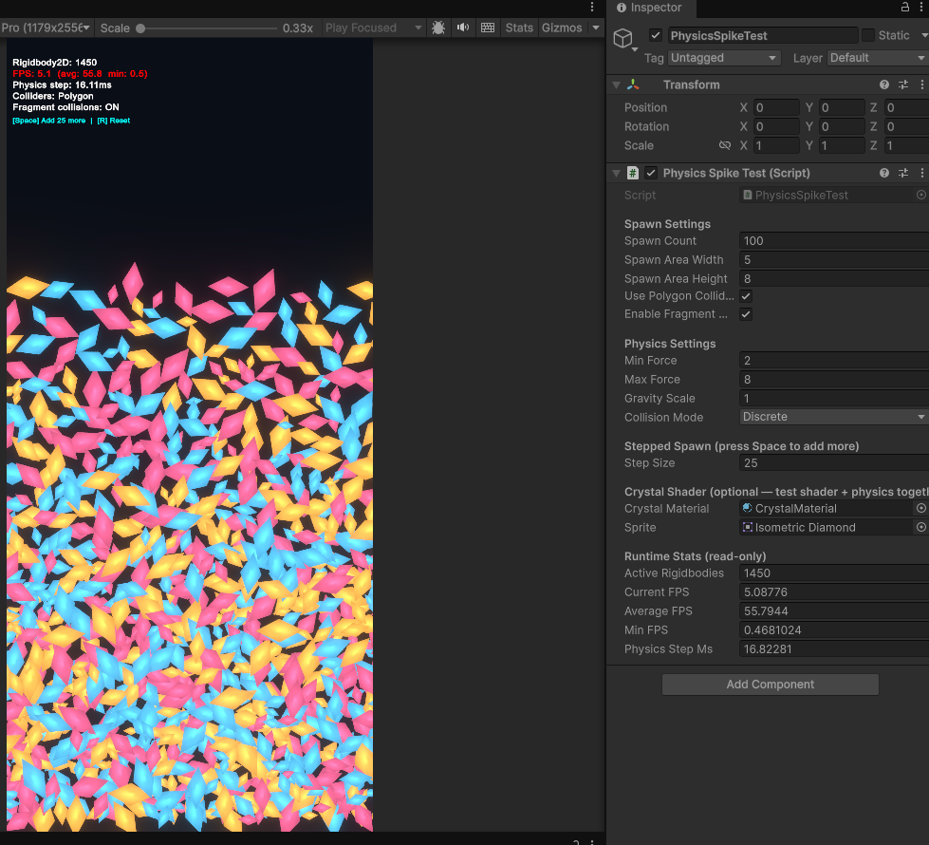Click the keyboard shortcuts icon in Game toolbar
The height and width of the screenshot is (845, 929).
tap(488, 28)
